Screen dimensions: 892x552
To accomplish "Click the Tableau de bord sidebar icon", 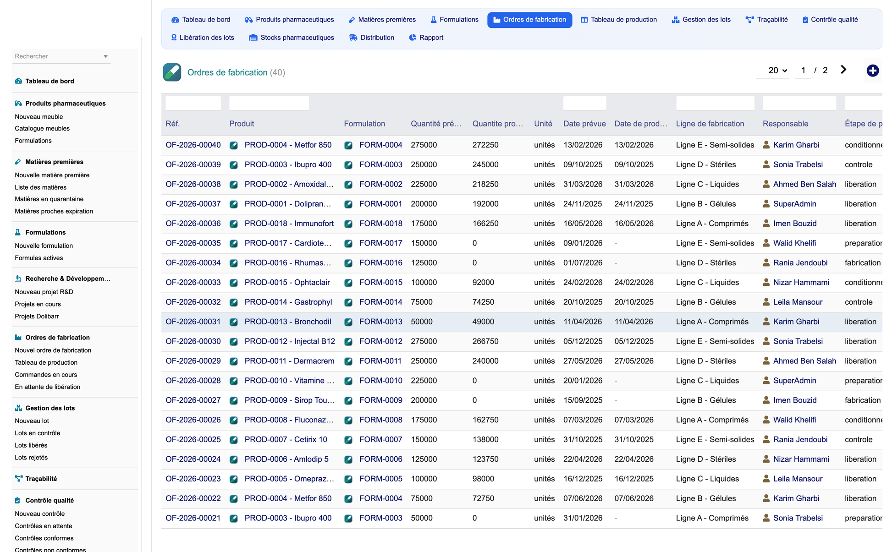I will click(x=18, y=81).
